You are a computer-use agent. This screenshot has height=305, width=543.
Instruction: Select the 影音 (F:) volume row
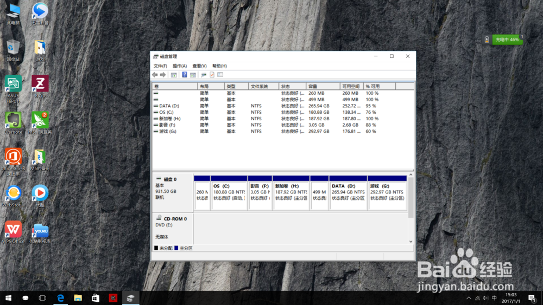click(x=282, y=125)
